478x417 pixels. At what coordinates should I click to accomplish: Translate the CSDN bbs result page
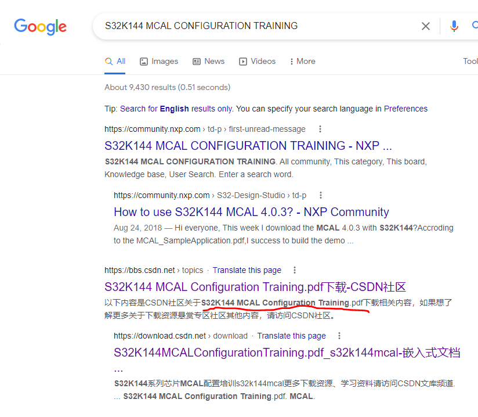[x=247, y=270]
